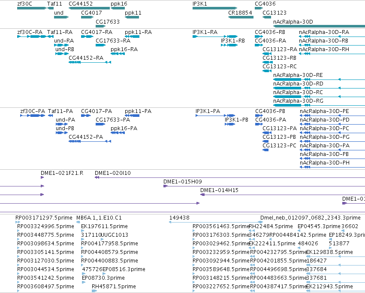This screenshot has height=293, width=365.
Task: Click feature 513877
Action: [x=330, y=248]
